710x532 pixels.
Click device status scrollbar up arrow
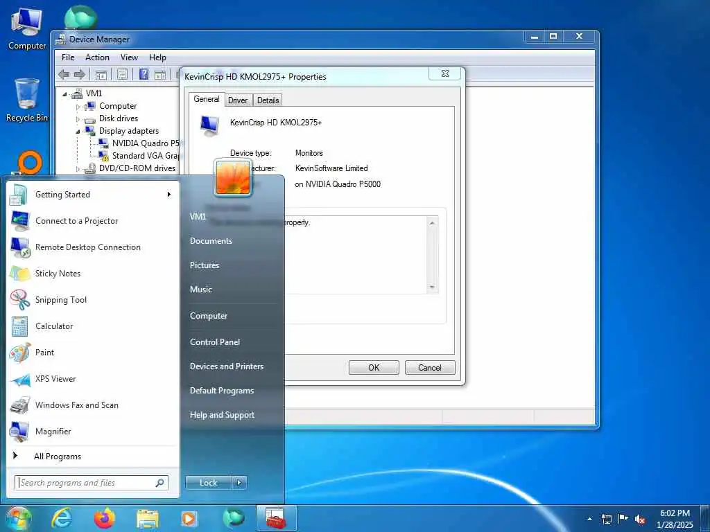coord(433,223)
